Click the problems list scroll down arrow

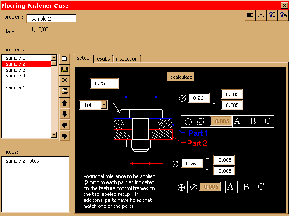[54, 134]
